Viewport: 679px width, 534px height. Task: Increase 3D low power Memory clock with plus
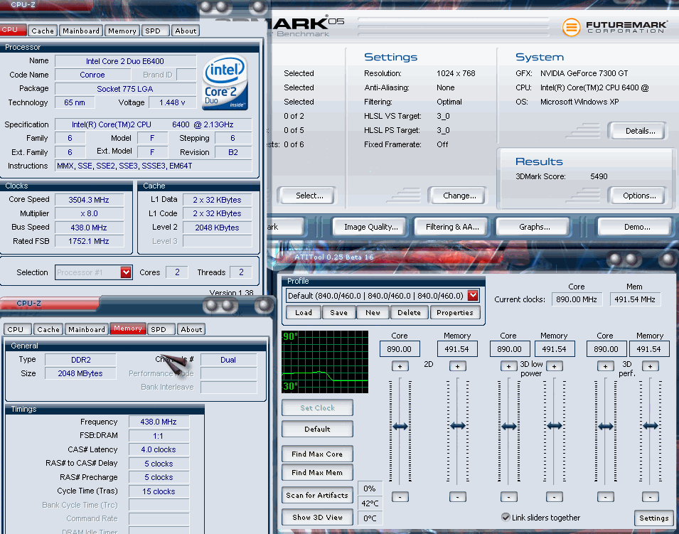click(554, 366)
